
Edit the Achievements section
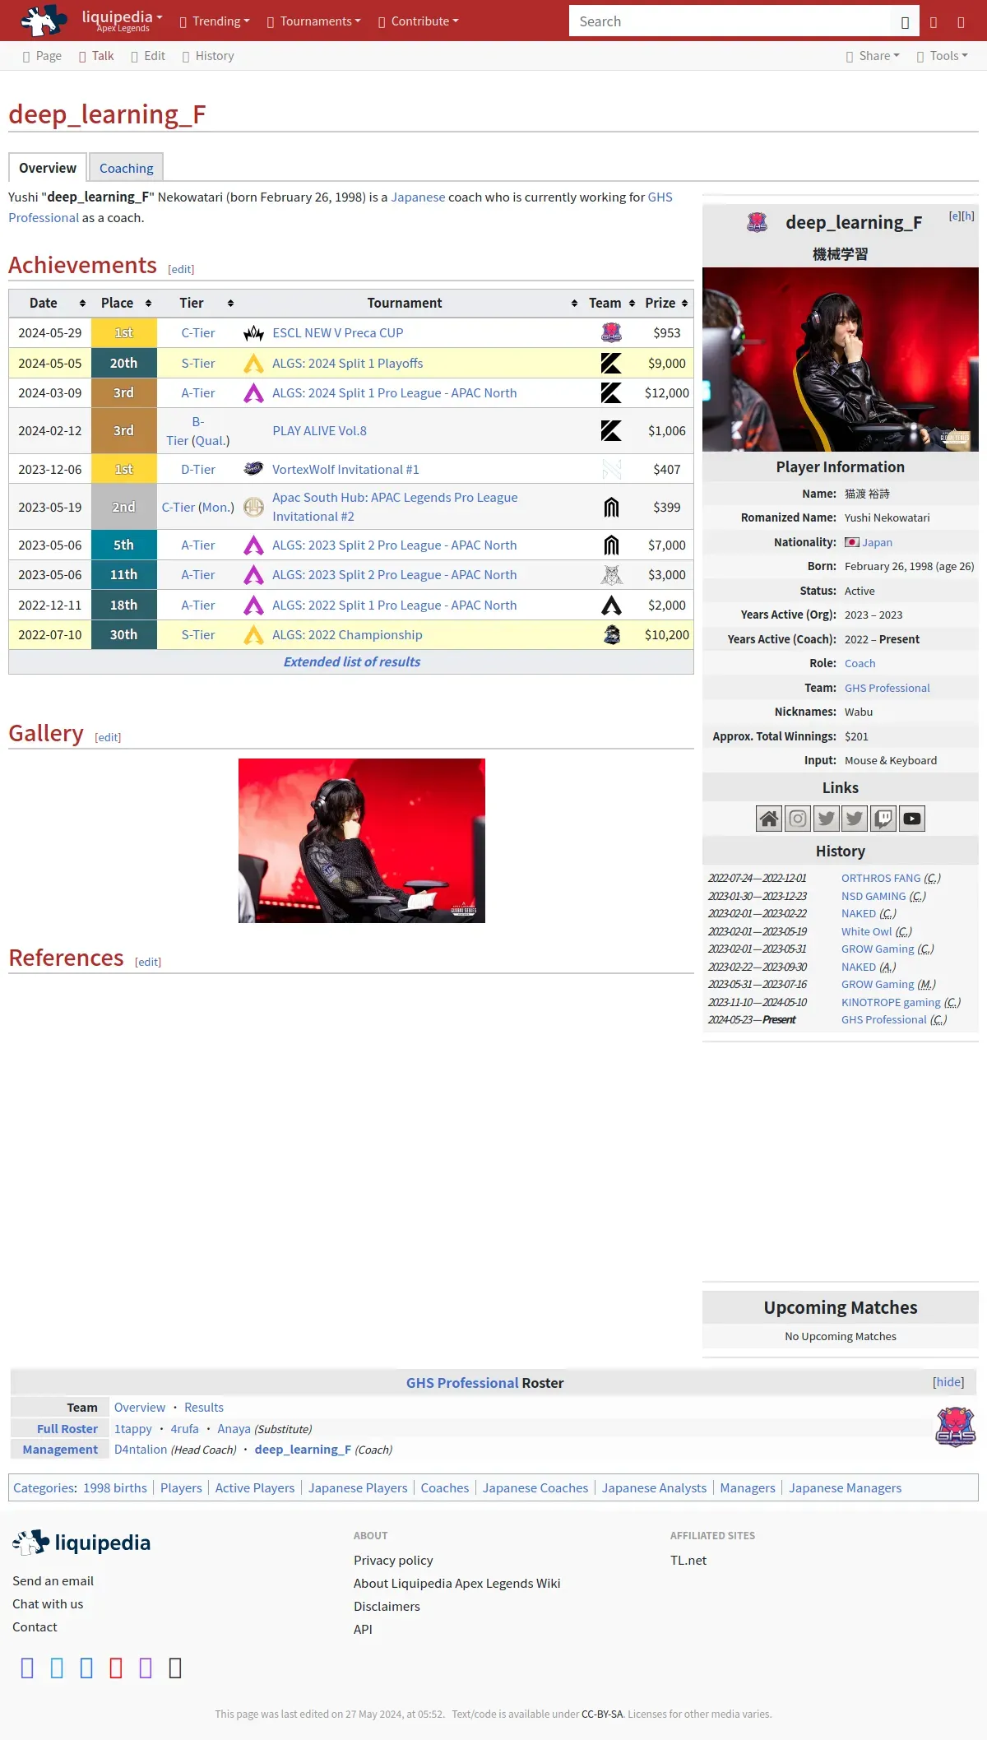tap(181, 269)
